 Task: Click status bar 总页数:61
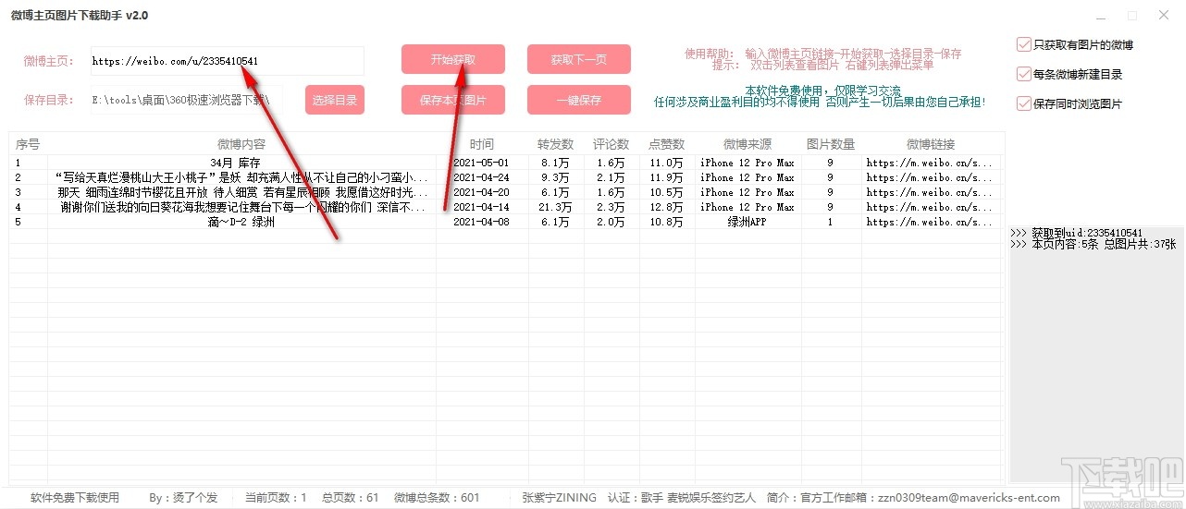tap(350, 497)
